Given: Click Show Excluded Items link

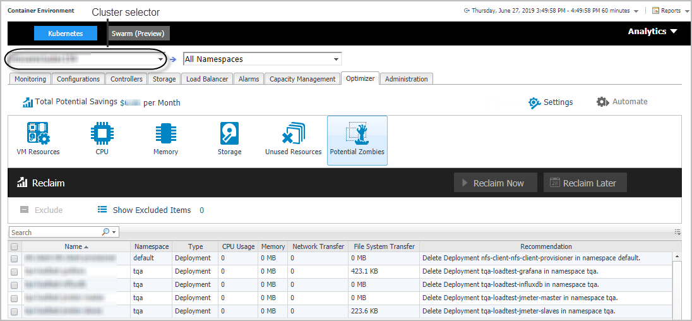Looking at the screenshot, I should (x=152, y=210).
